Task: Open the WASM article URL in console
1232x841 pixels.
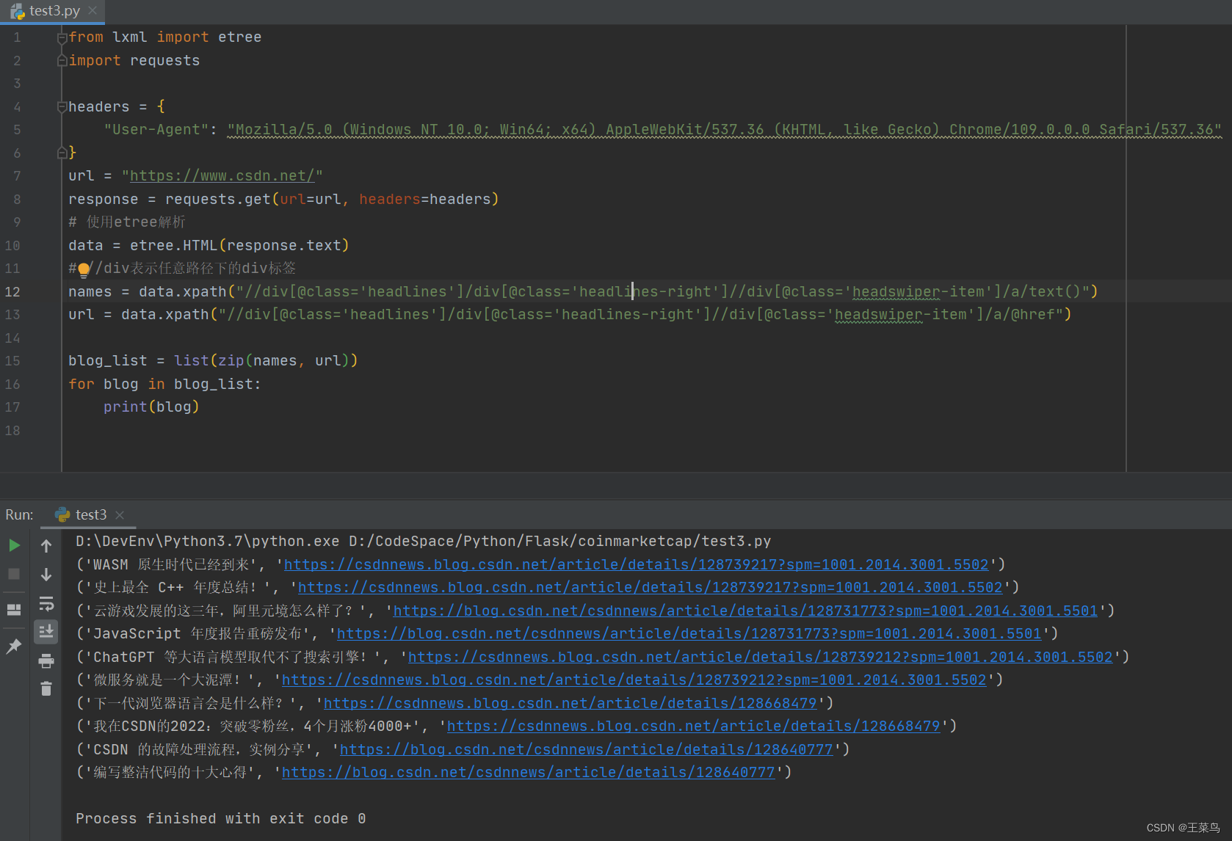Action: pyautogui.click(x=636, y=564)
